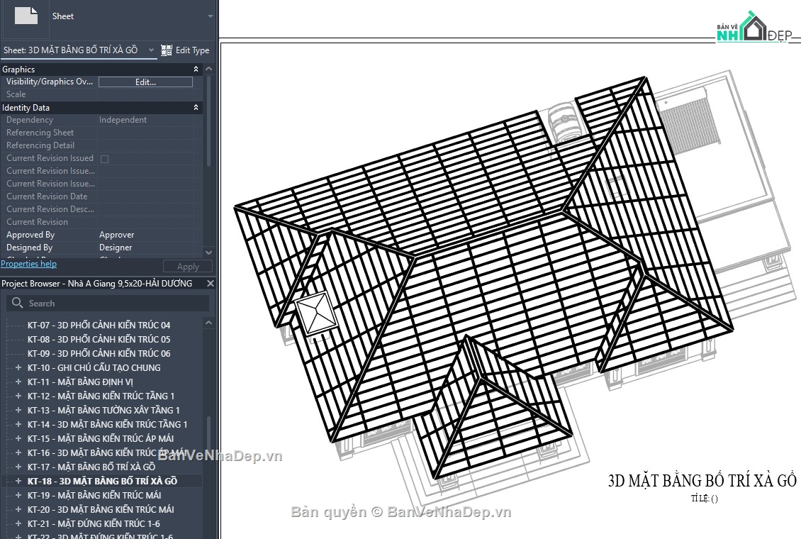Click the water tank on the roof model
The width and height of the screenshot is (801, 539).
coord(565,121)
